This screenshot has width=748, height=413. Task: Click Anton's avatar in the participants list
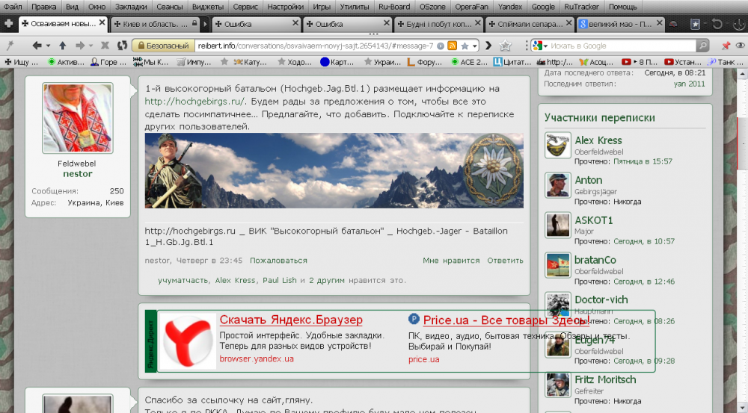pyautogui.click(x=558, y=185)
